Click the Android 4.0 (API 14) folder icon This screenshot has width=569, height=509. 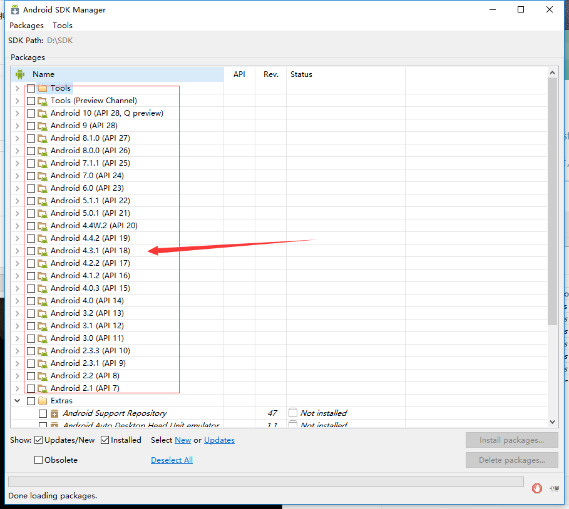pos(43,301)
